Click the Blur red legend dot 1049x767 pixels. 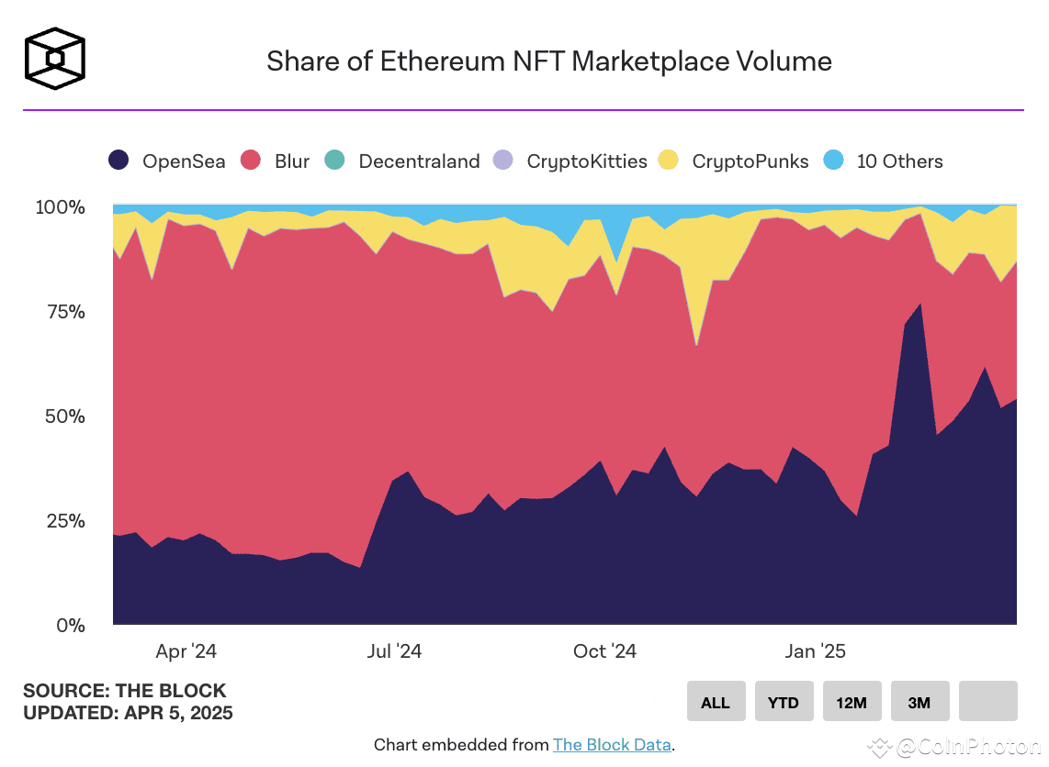pos(250,161)
